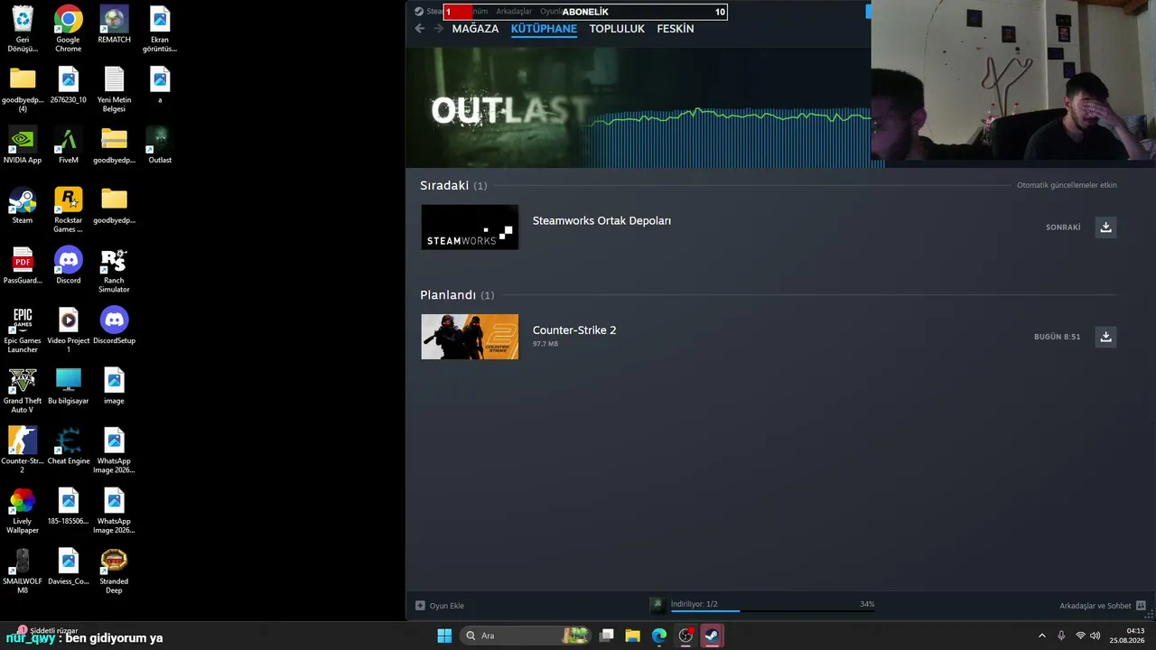The height and width of the screenshot is (650, 1156).
Task: Click the SONRAKİ label for Steamworks
Action: [x=1063, y=227]
